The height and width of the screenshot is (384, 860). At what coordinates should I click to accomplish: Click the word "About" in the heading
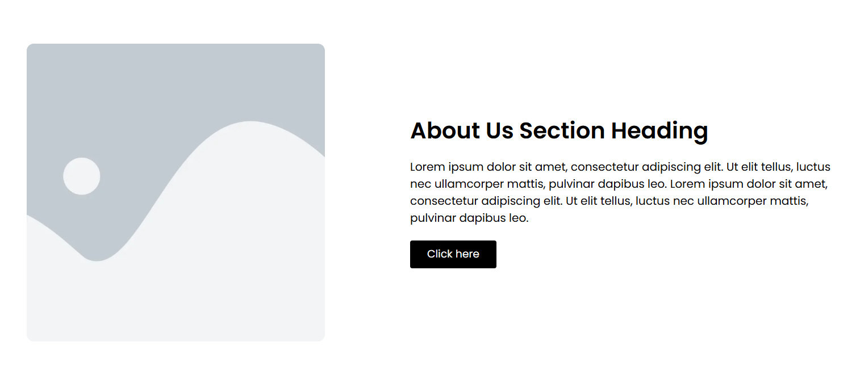click(445, 130)
